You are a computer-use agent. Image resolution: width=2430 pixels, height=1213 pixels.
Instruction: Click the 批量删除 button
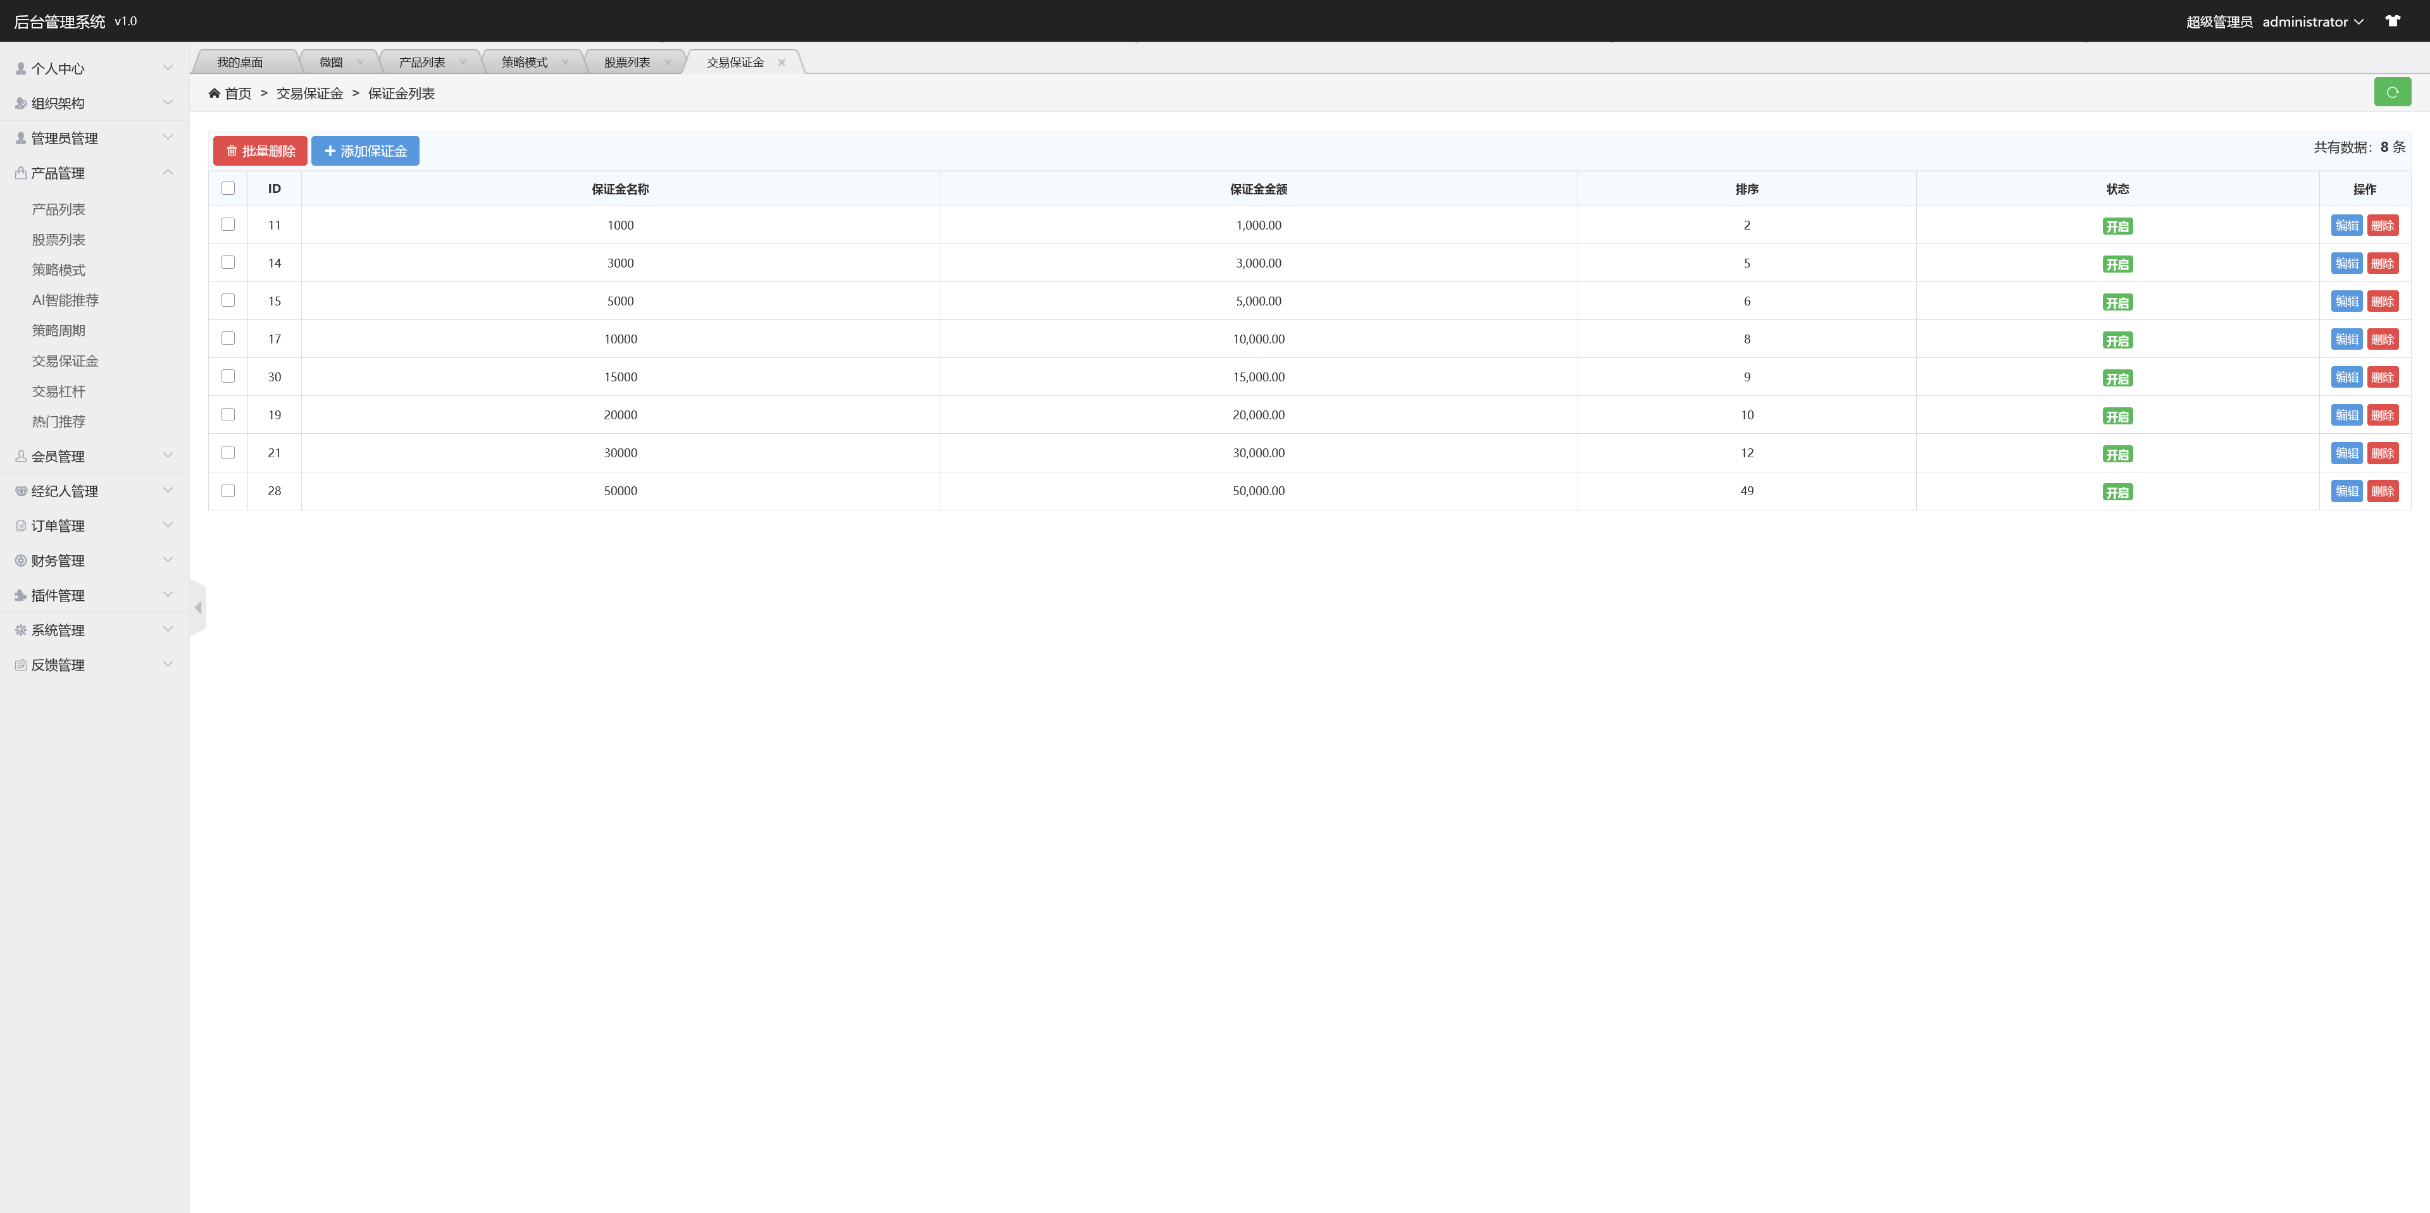pos(260,151)
